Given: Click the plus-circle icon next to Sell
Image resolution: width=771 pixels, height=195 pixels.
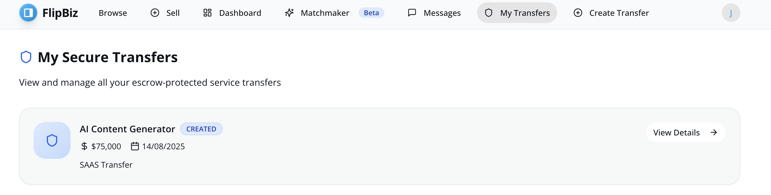Looking at the screenshot, I should pos(155,13).
